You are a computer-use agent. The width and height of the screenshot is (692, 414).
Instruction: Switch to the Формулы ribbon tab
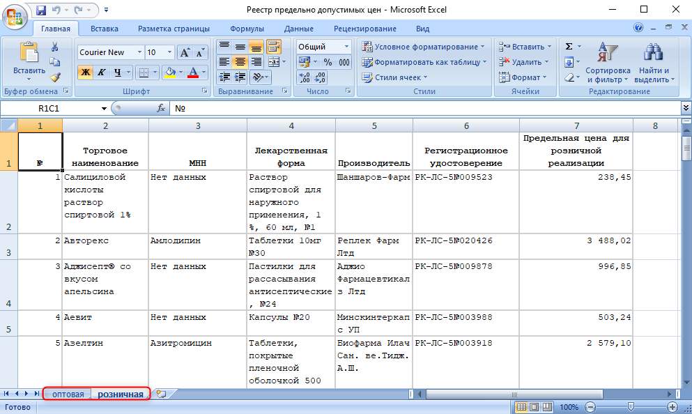coord(247,29)
